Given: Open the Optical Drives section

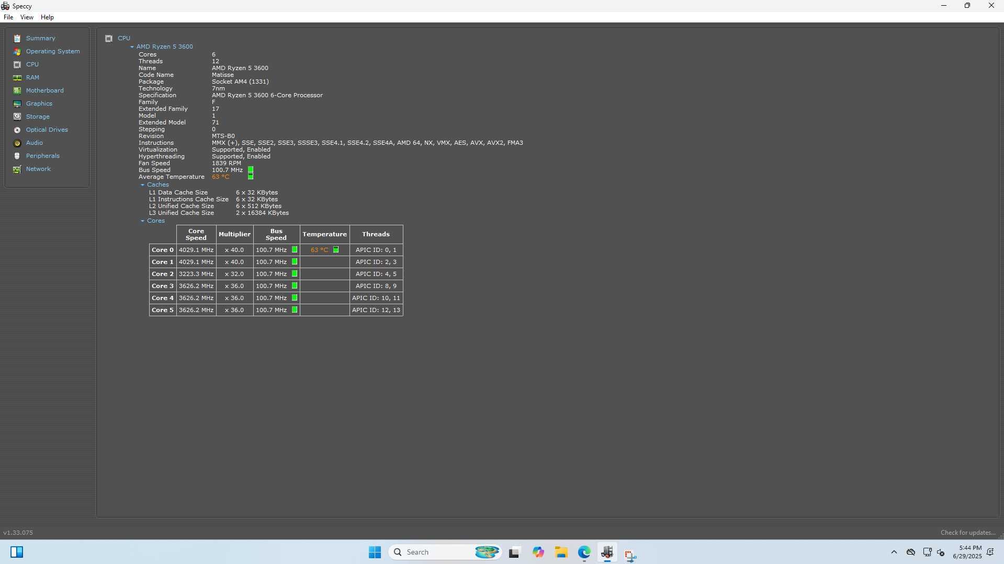Looking at the screenshot, I should (47, 130).
